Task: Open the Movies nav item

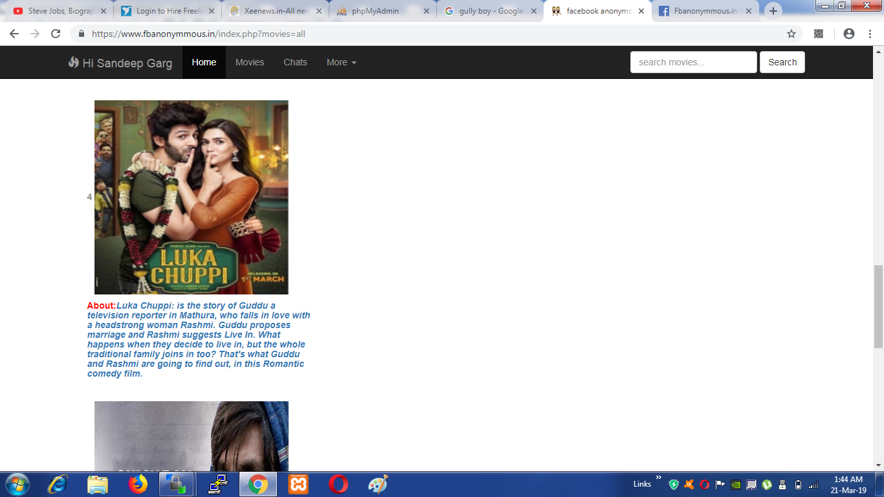Action: tap(250, 62)
